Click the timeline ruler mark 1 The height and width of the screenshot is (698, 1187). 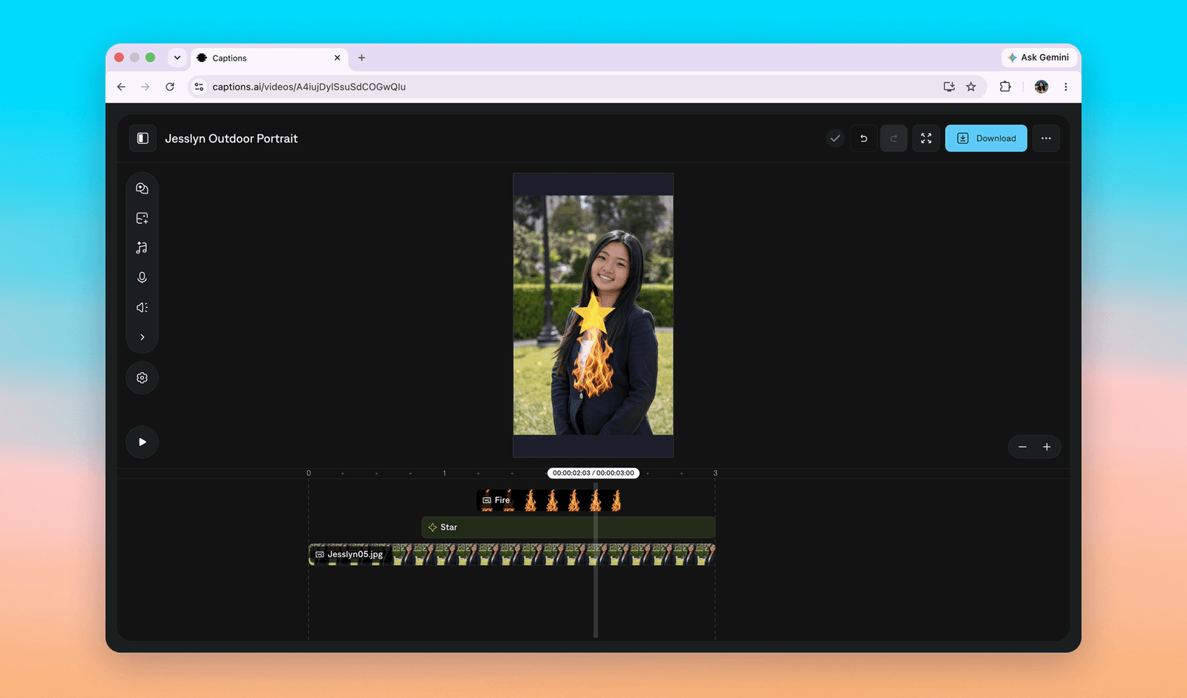tap(444, 473)
